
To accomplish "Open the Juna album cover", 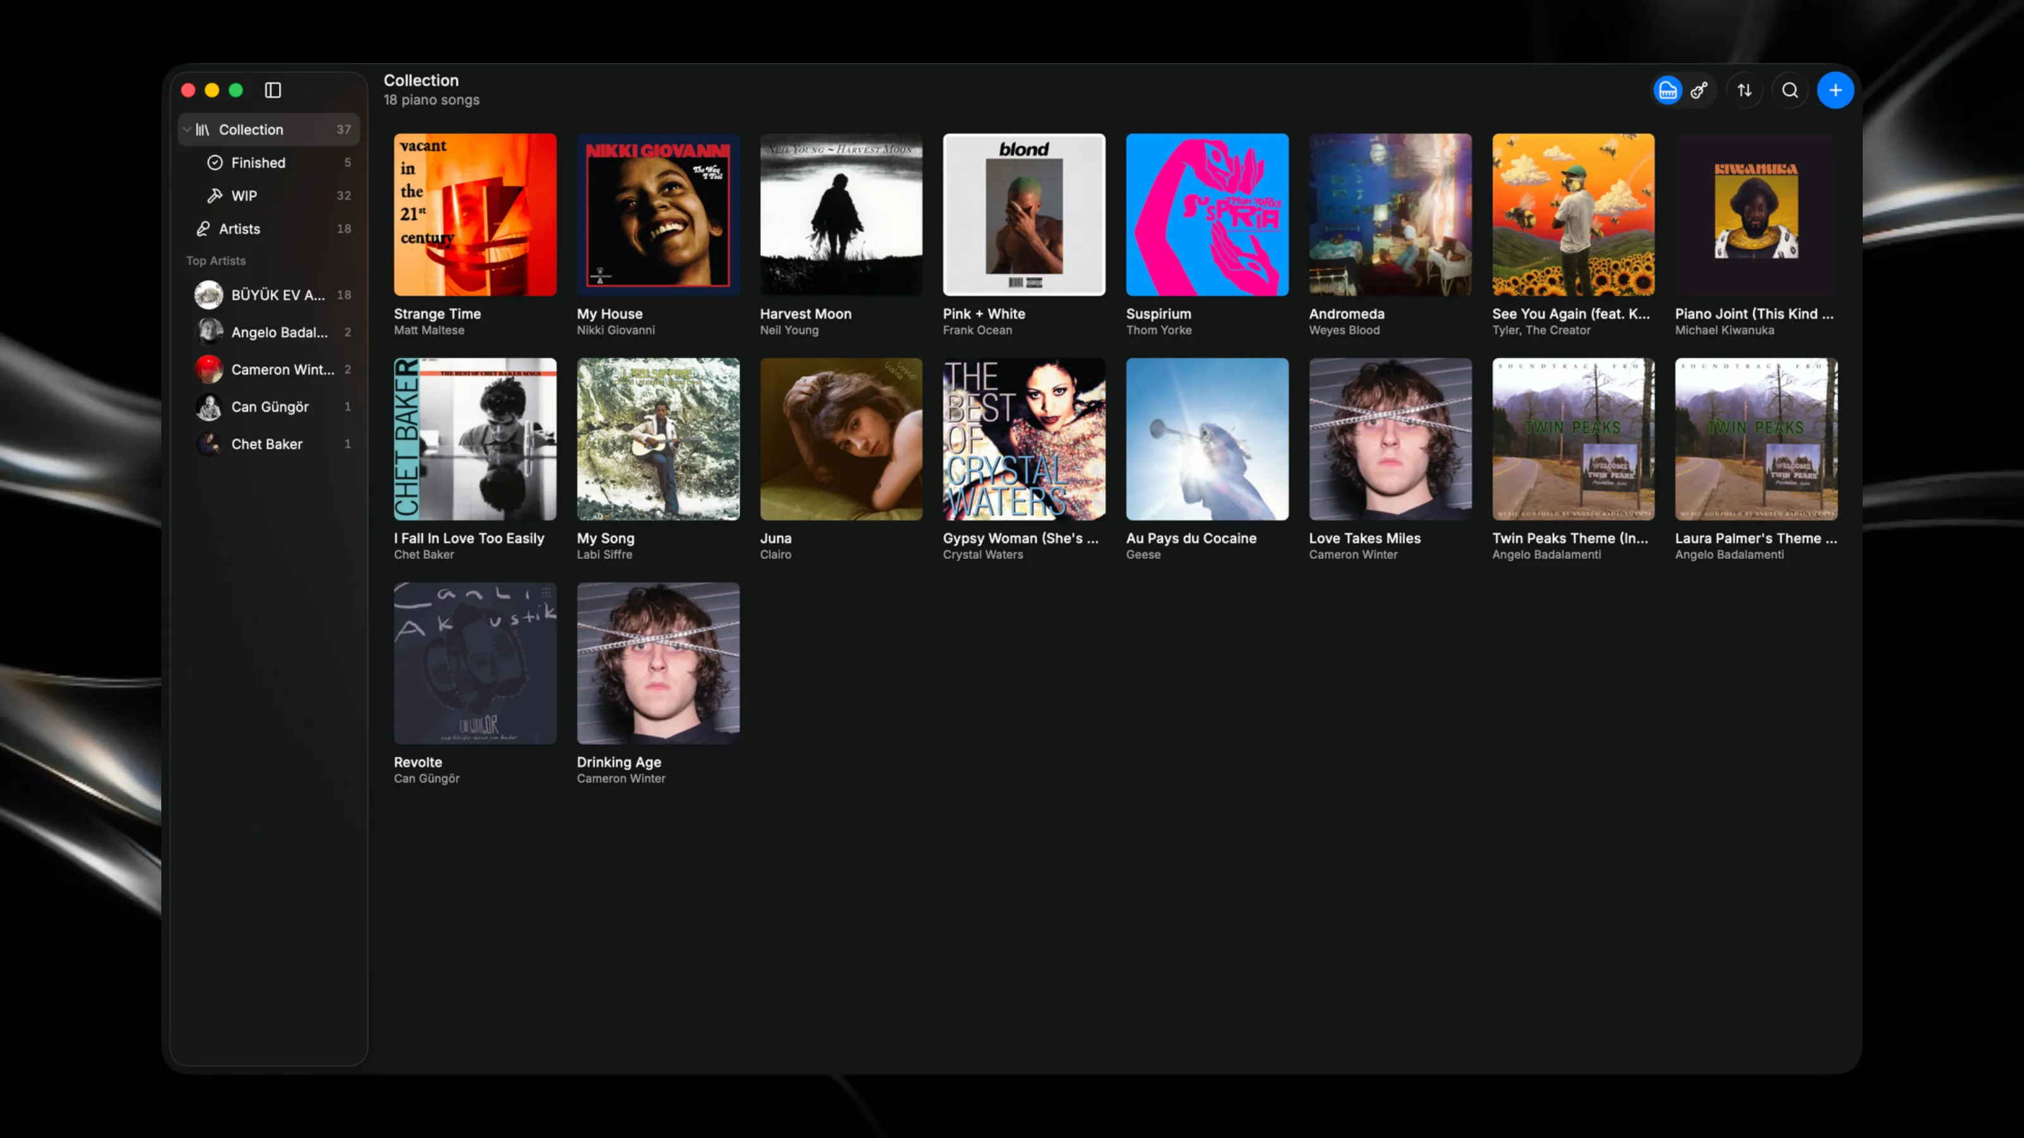I will (841, 439).
